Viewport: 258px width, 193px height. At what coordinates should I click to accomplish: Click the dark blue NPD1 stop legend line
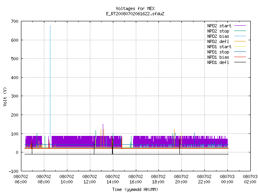point(240,52)
